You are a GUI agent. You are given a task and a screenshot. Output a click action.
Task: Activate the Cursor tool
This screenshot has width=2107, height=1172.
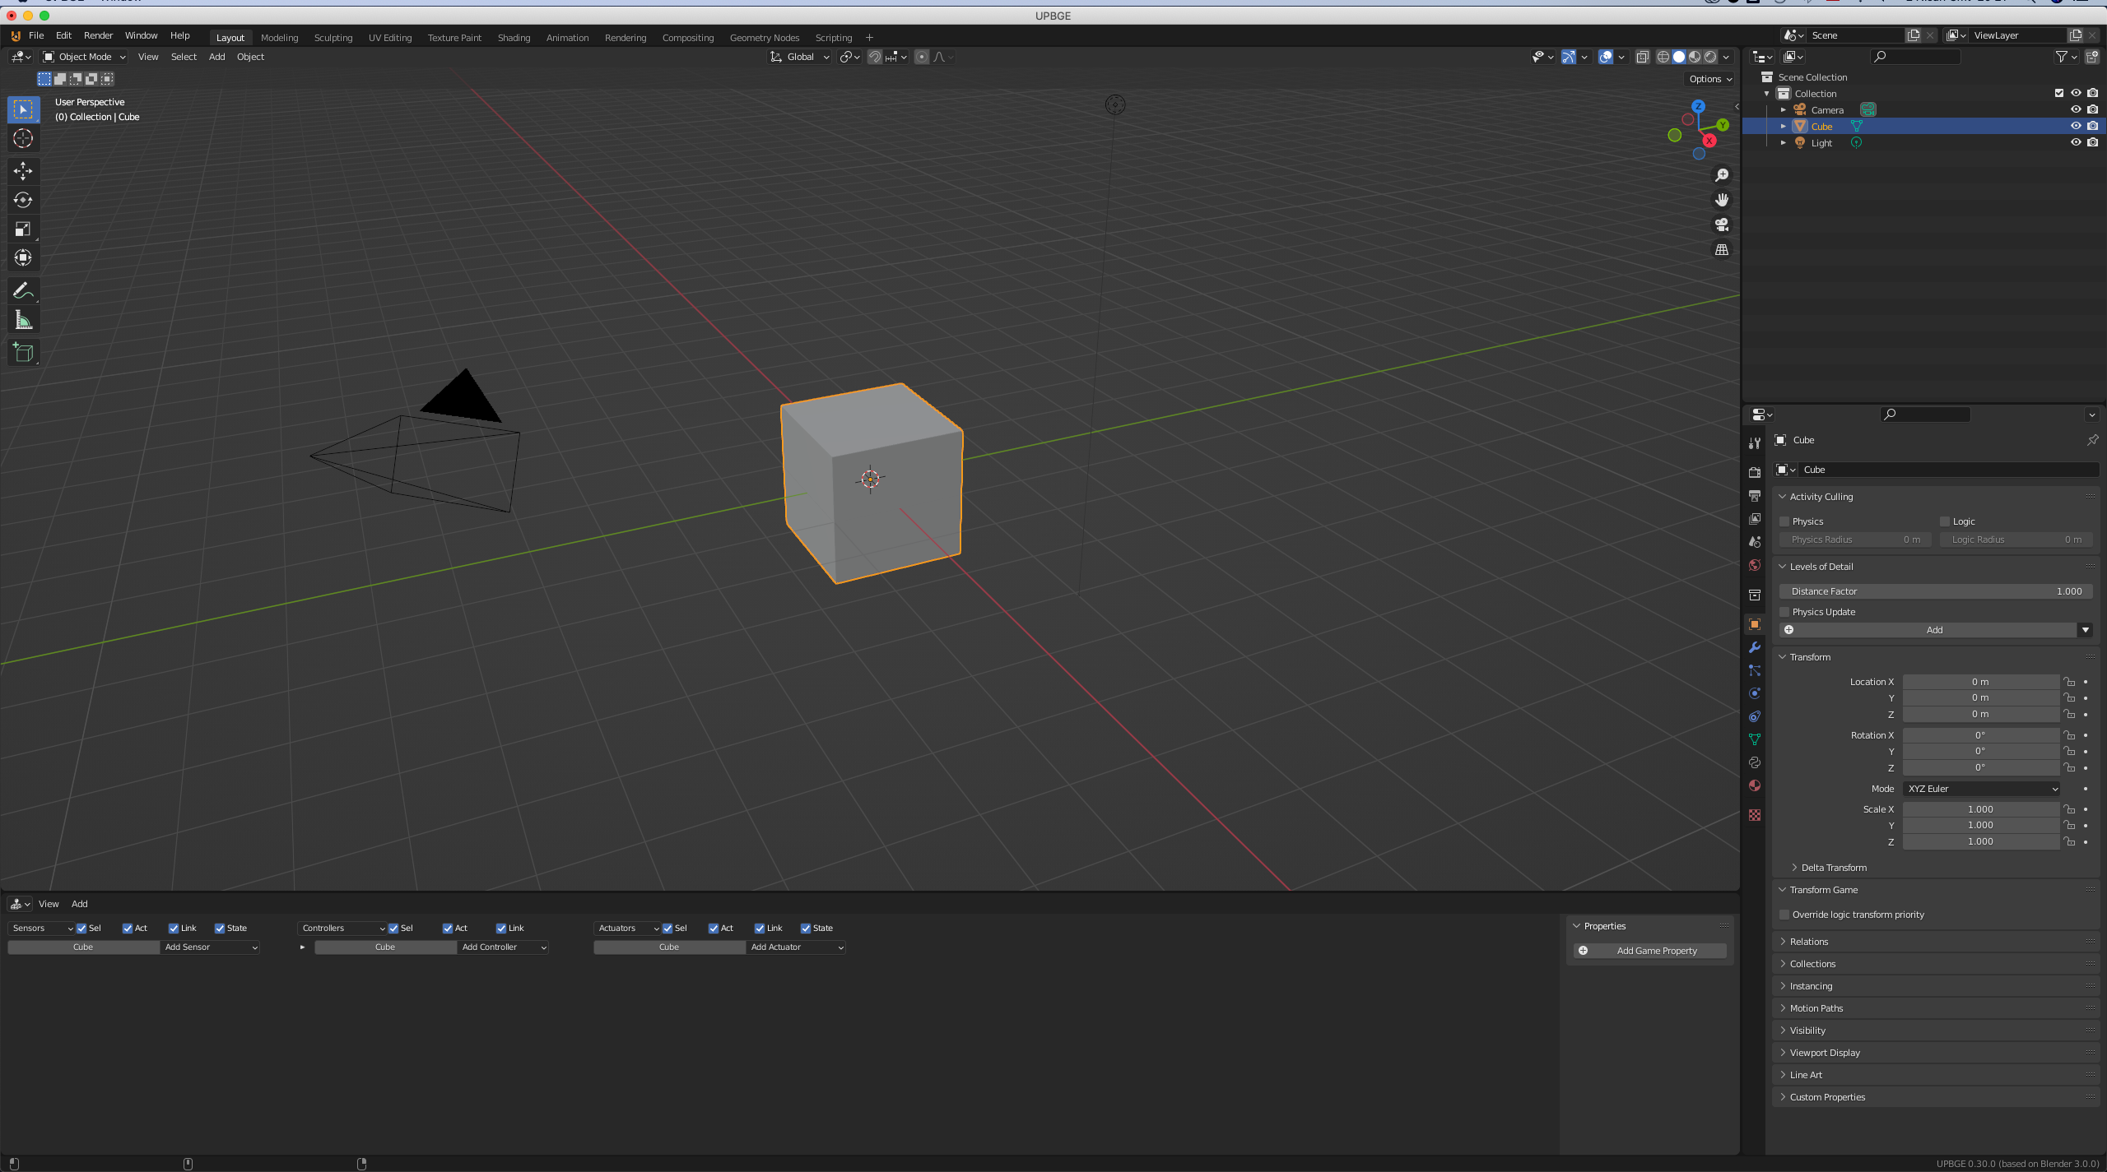click(x=23, y=138)
